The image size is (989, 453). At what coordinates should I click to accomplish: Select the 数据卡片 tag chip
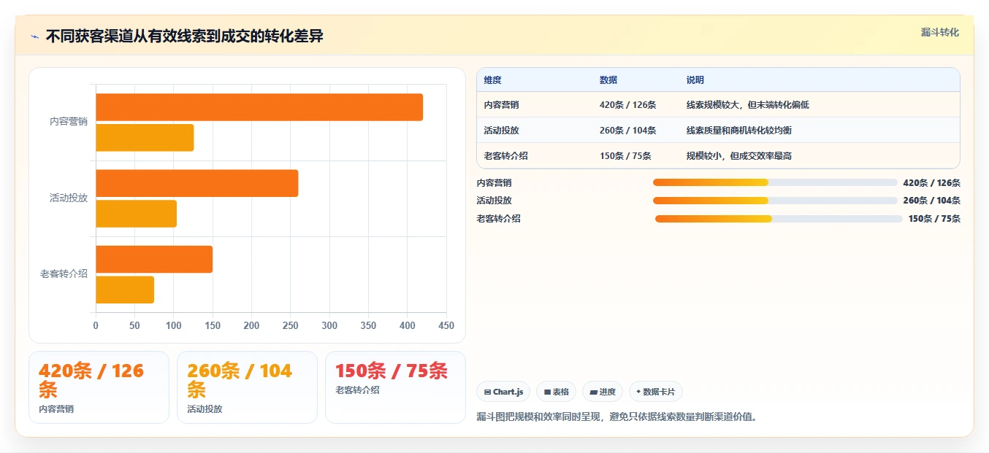coord(655,392)
